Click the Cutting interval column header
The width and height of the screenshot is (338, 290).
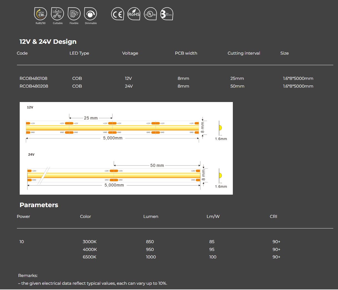(x=244, y=53)
